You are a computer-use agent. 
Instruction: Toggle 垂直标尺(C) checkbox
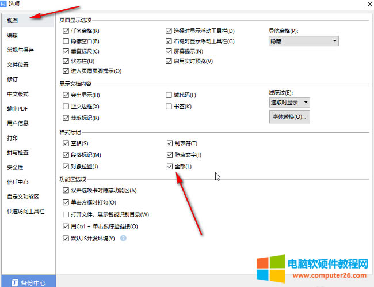click(66, 51)
